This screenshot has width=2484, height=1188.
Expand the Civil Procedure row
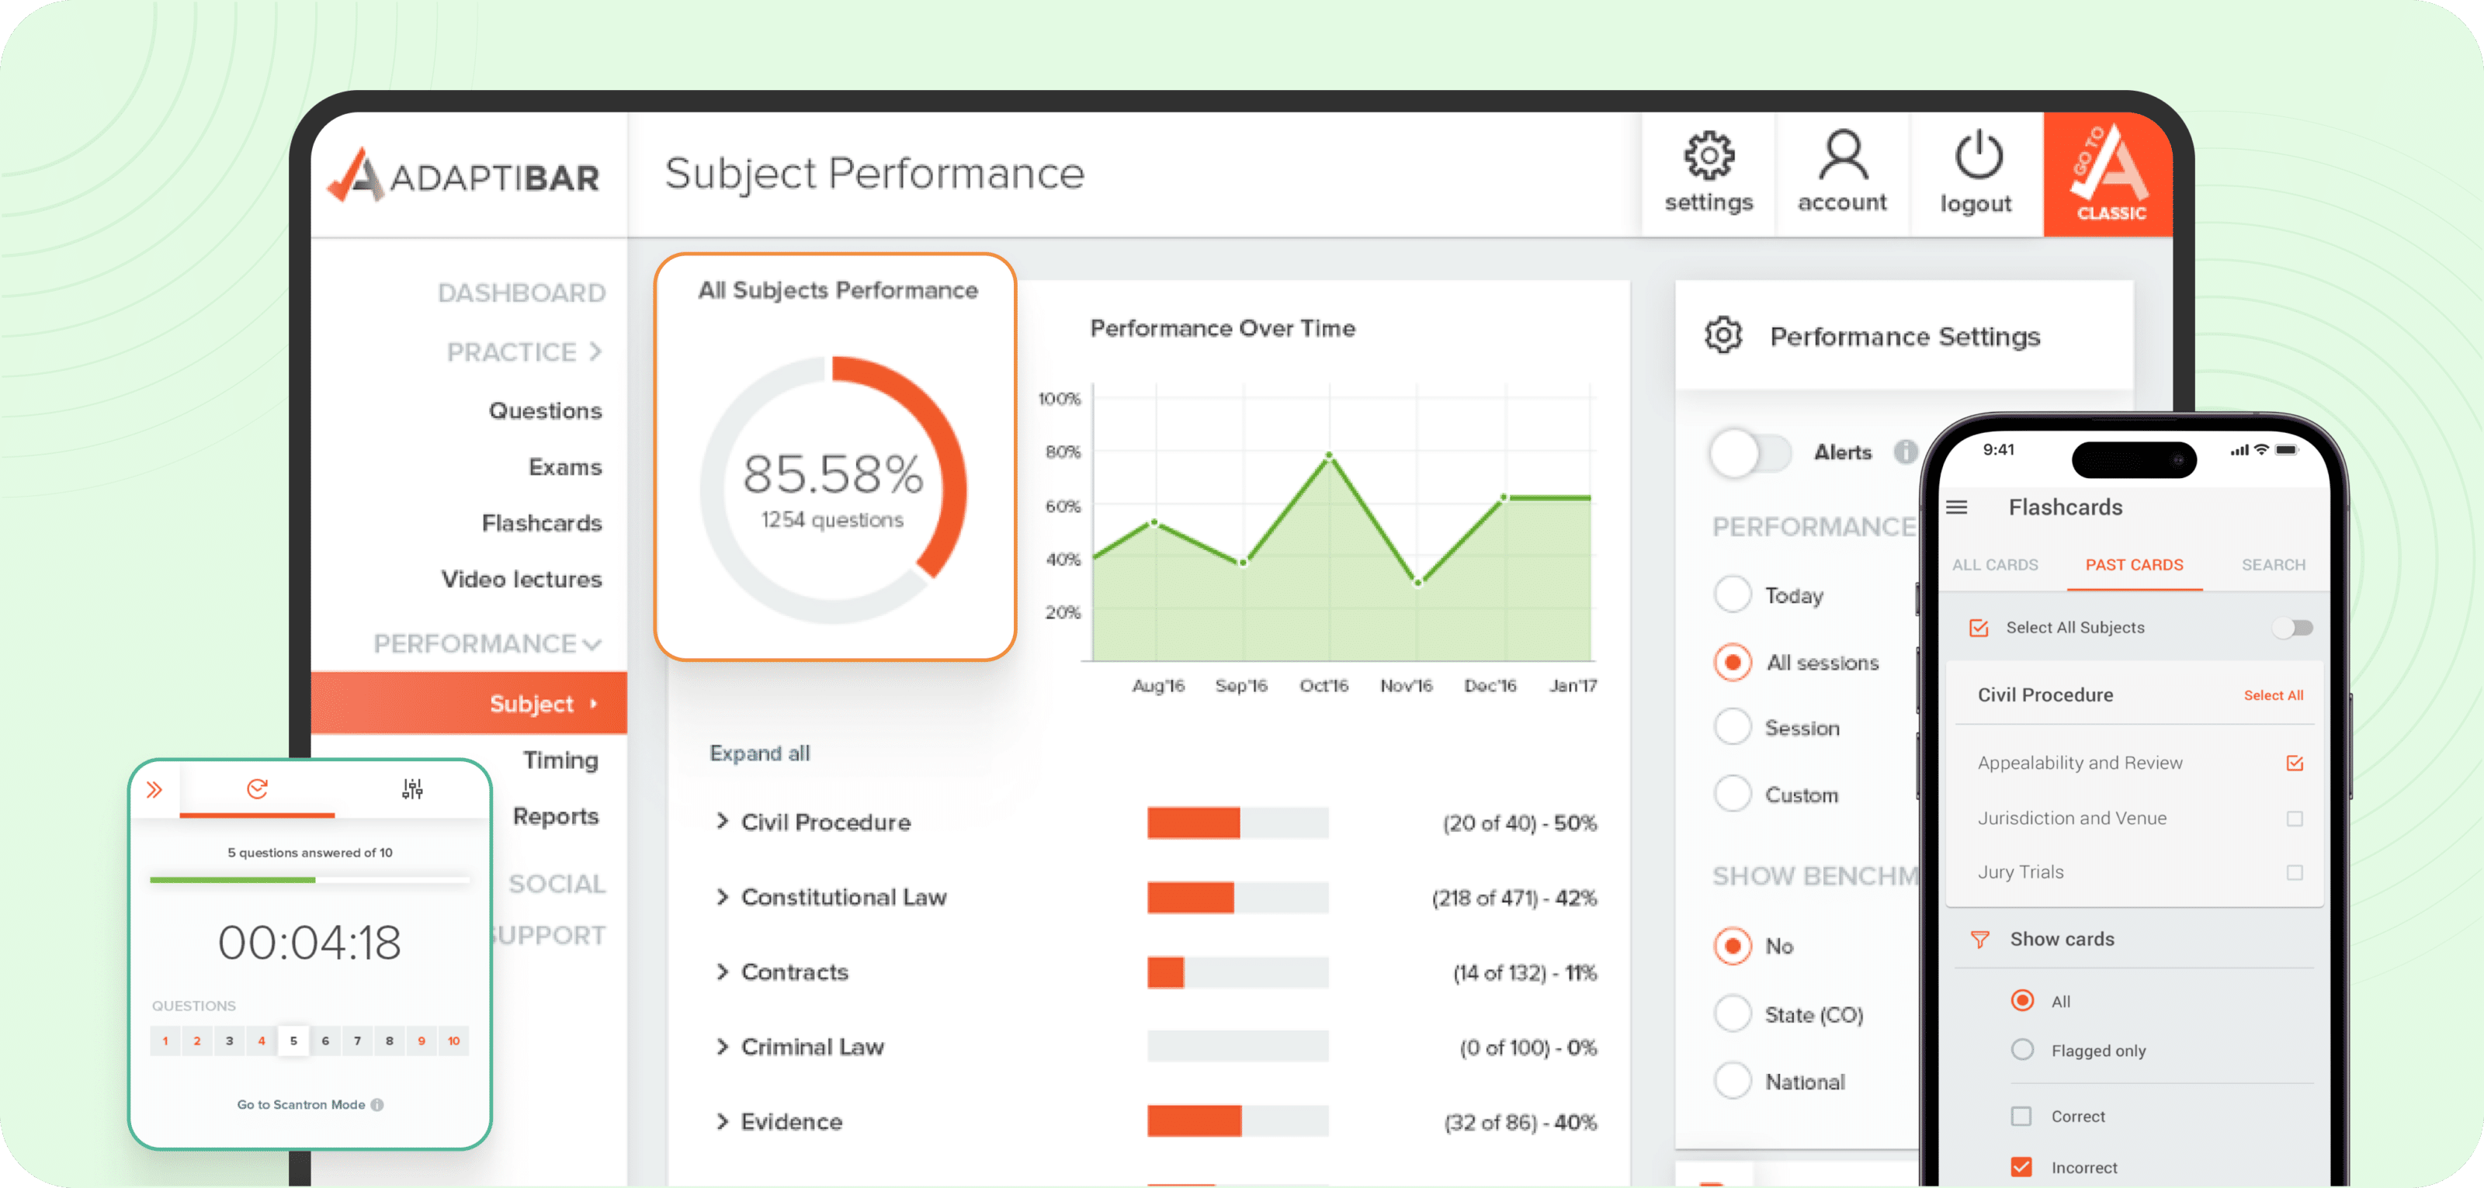pos(722,821)
